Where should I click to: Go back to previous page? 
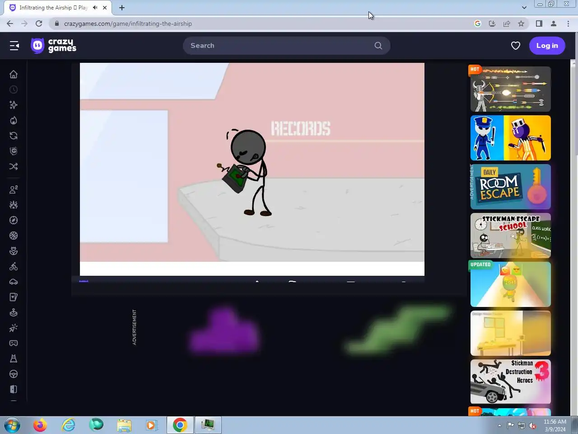(x=10, y=24)
